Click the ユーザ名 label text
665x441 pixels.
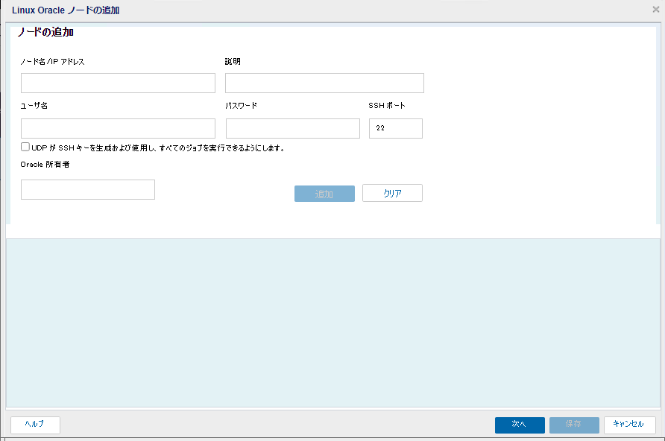tap(34, 106)
